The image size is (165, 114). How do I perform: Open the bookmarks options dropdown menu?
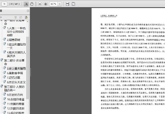(x=1, y=17)
